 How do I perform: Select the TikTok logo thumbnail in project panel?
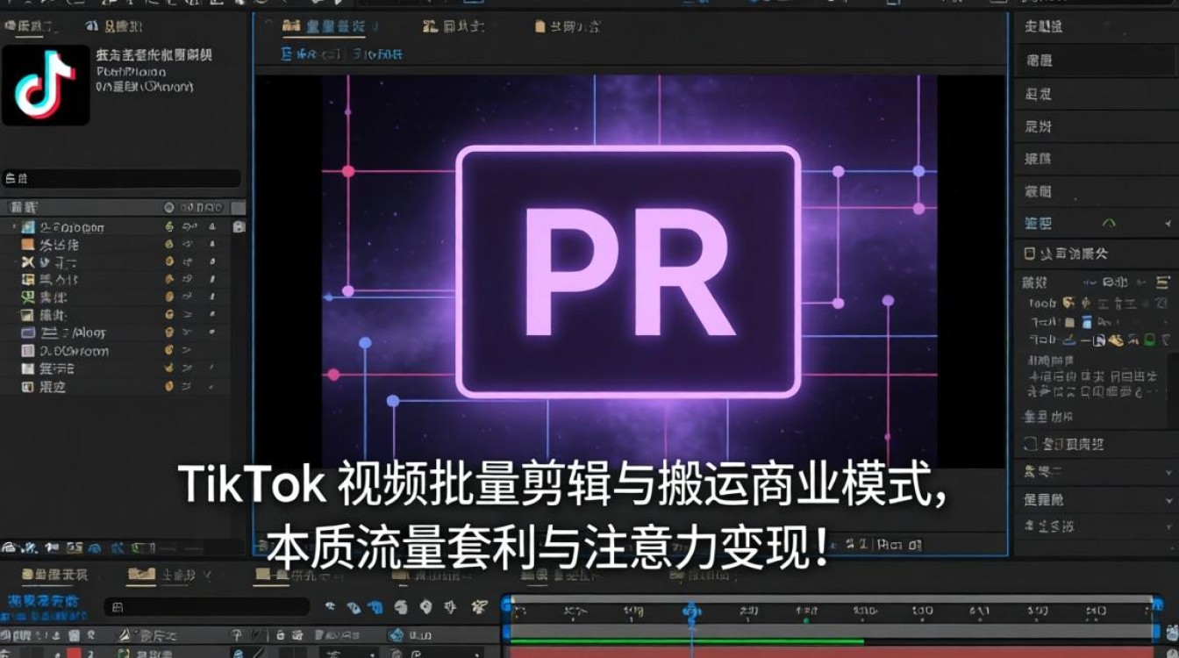point(46,85)
